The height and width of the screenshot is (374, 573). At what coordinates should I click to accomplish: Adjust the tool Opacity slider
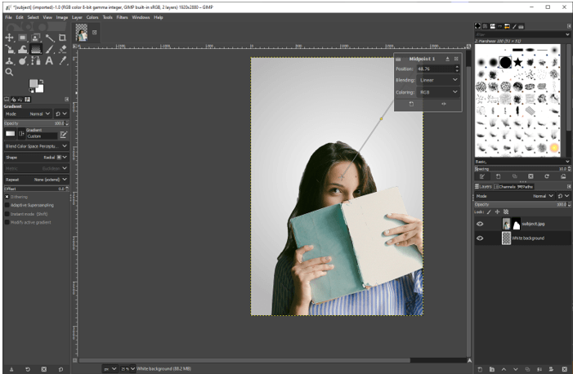coord(36,123)
